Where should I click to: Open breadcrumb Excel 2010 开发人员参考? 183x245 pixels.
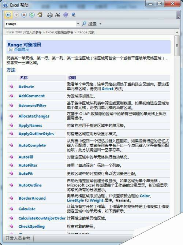pos(24,32)
